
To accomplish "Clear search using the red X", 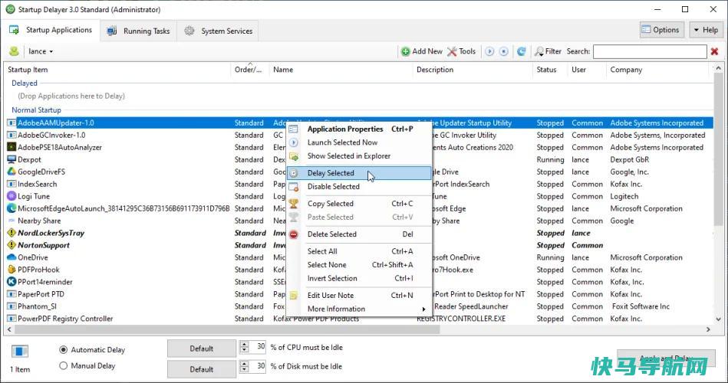I will click(714, 51).
